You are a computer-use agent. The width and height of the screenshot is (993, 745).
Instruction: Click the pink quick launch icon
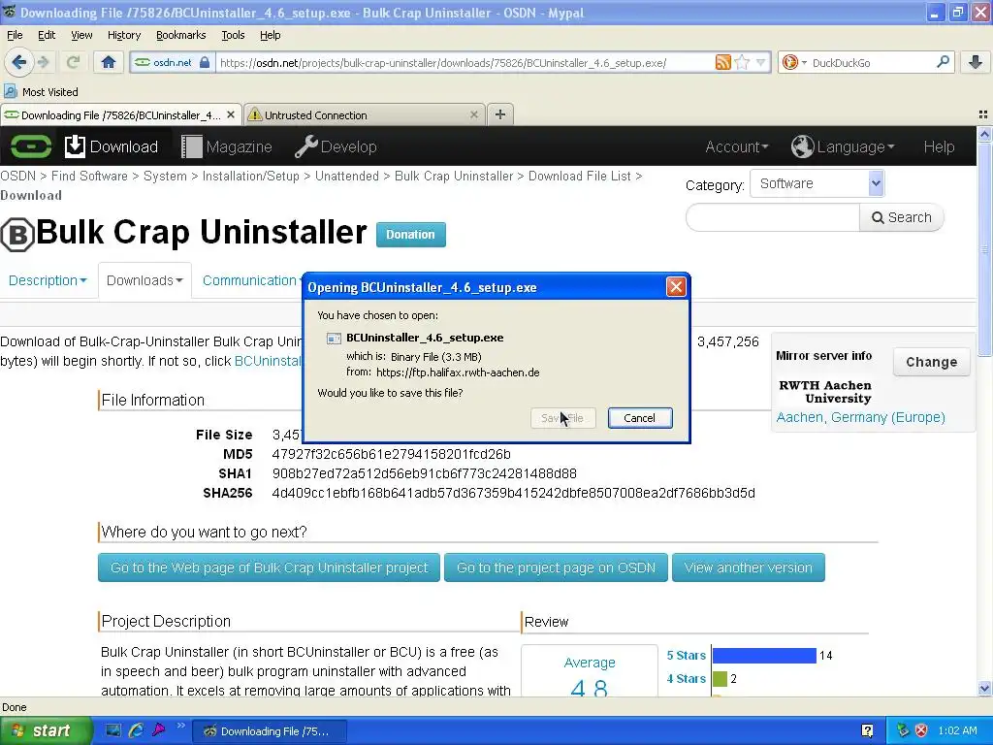coord(158,730)
